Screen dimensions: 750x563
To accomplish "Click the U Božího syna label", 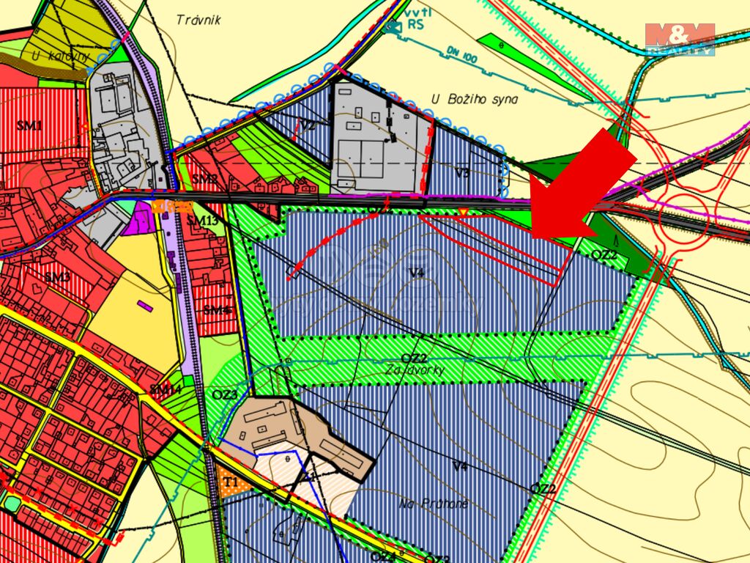I will click(x=474, y=99).
